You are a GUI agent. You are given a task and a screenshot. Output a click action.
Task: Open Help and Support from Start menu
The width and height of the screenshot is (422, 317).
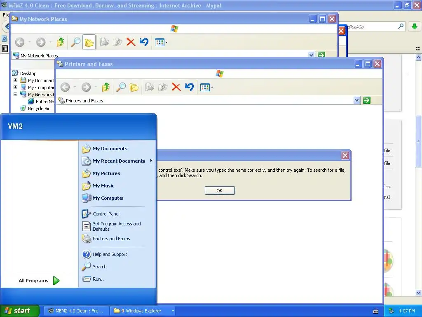pos(110,254)
